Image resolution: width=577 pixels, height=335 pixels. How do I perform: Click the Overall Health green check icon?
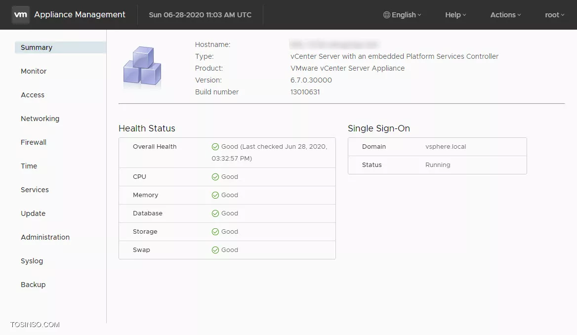[x=215, y=147]
